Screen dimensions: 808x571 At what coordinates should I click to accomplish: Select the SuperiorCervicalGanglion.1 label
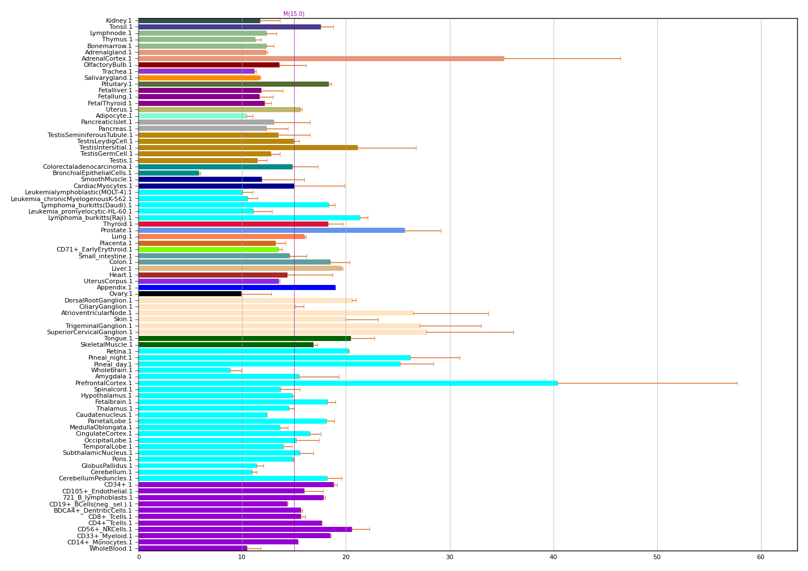(x=90, y=332)
